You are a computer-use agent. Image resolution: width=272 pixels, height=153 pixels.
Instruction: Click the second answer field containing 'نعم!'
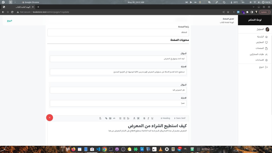tap(118, 103)
